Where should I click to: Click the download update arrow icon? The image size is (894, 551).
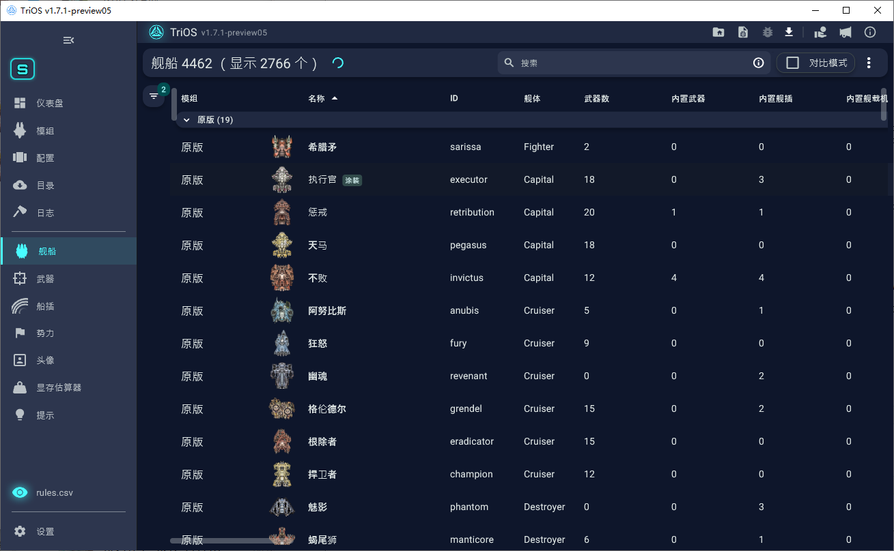point(789,32)
